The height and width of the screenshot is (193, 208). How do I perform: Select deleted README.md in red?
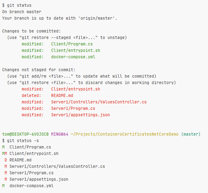click(x=62, y=95)
